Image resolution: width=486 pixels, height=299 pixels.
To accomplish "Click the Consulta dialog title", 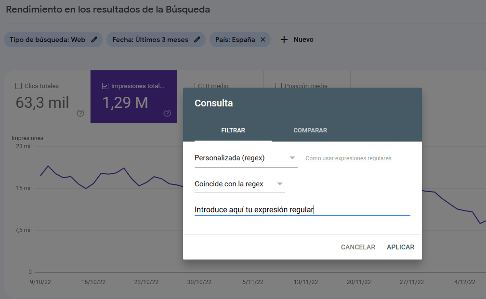I will click(213, 103).
